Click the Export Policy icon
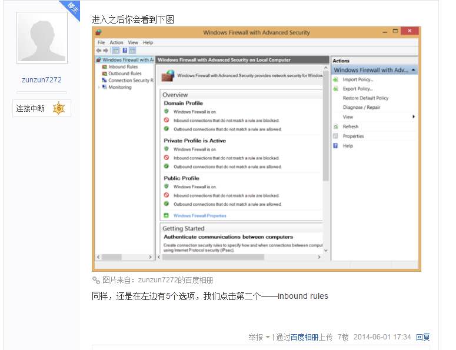The height and width of the screenshot is (350, 456). coord(335,89)
